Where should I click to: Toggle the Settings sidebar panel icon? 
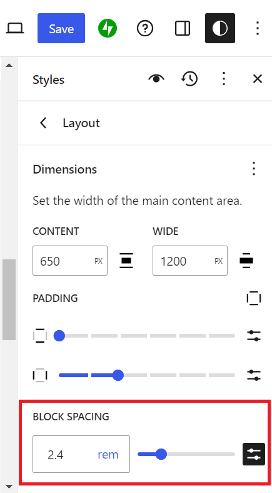pos(183,28)
